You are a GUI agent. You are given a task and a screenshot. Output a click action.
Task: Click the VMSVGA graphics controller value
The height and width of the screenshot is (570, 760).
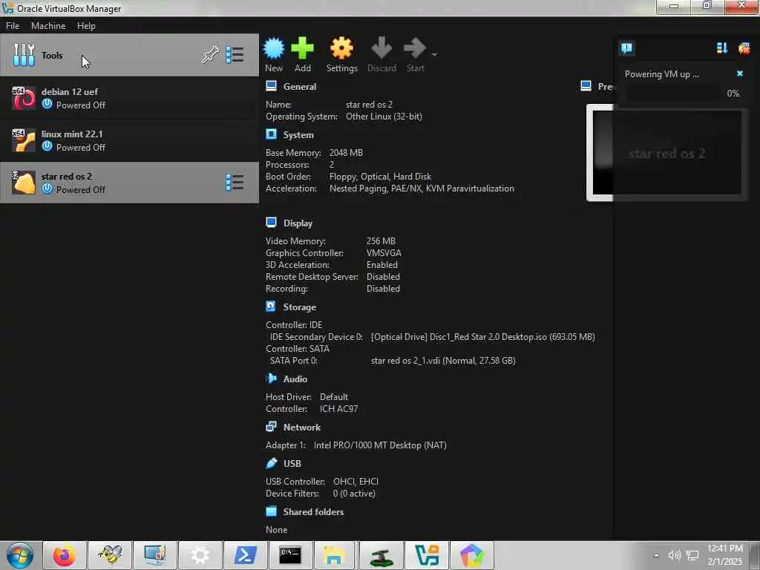[x=384, y=253]
